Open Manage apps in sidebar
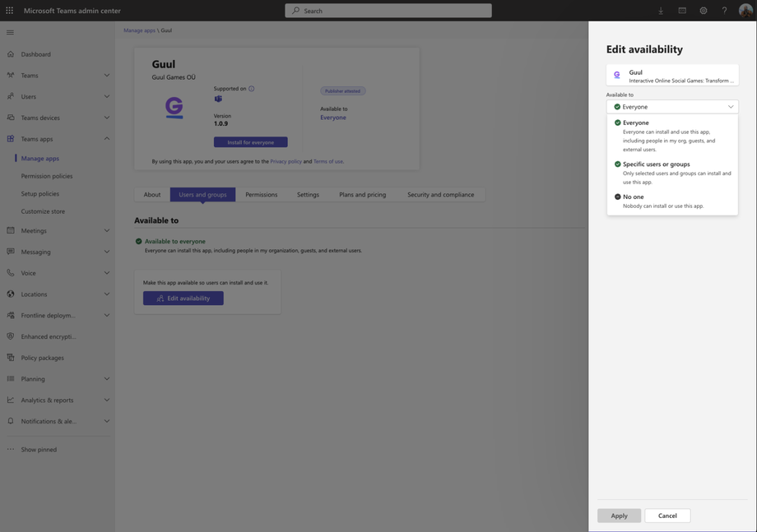Screen dimensions: 757x532 (40, 158)
